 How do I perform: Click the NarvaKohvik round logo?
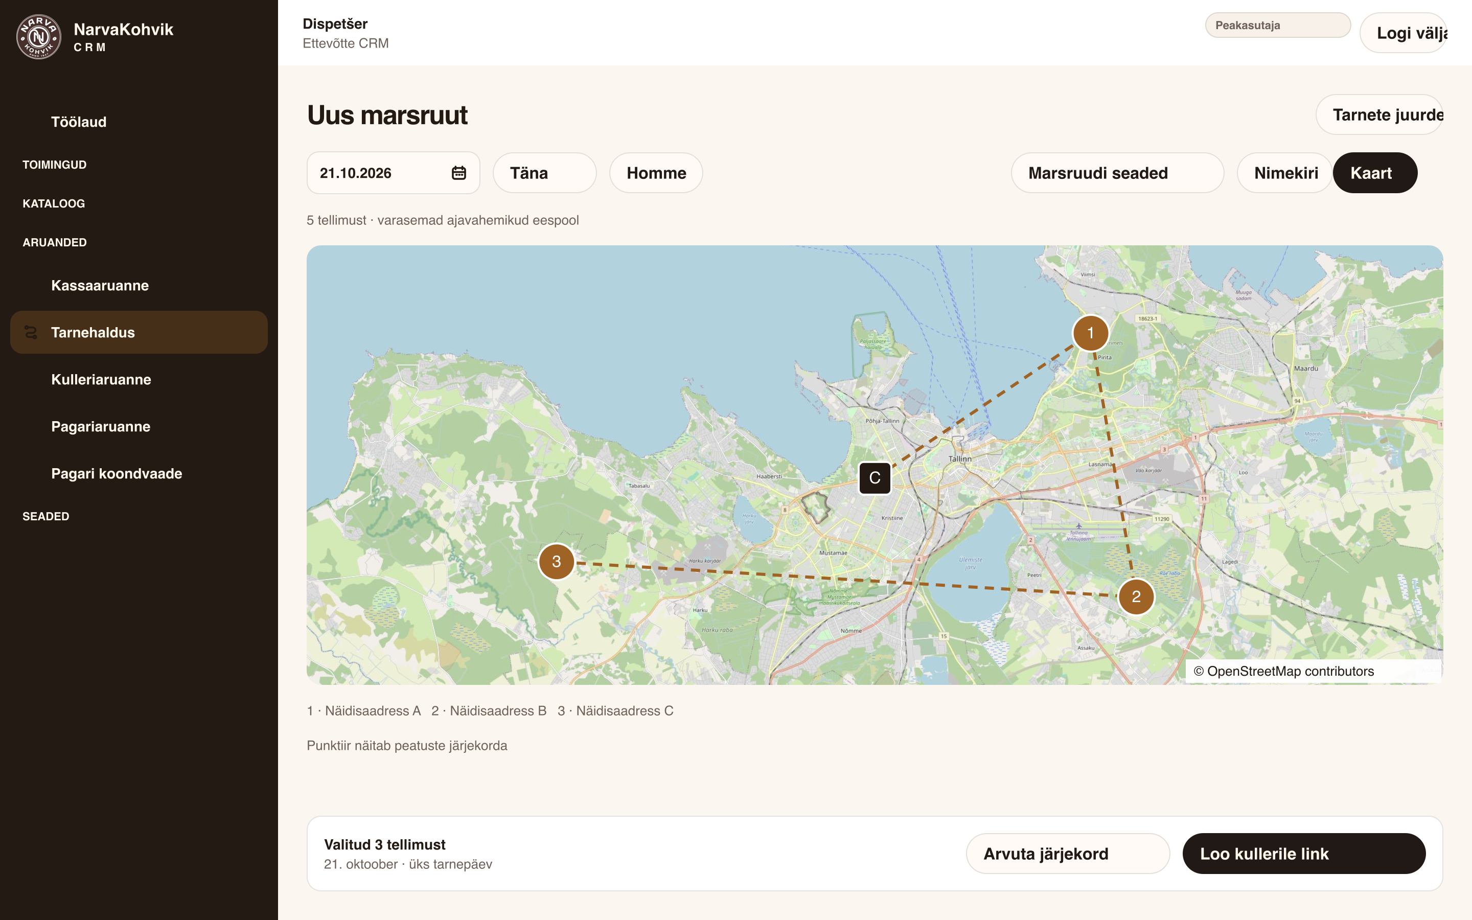point(38,37)
